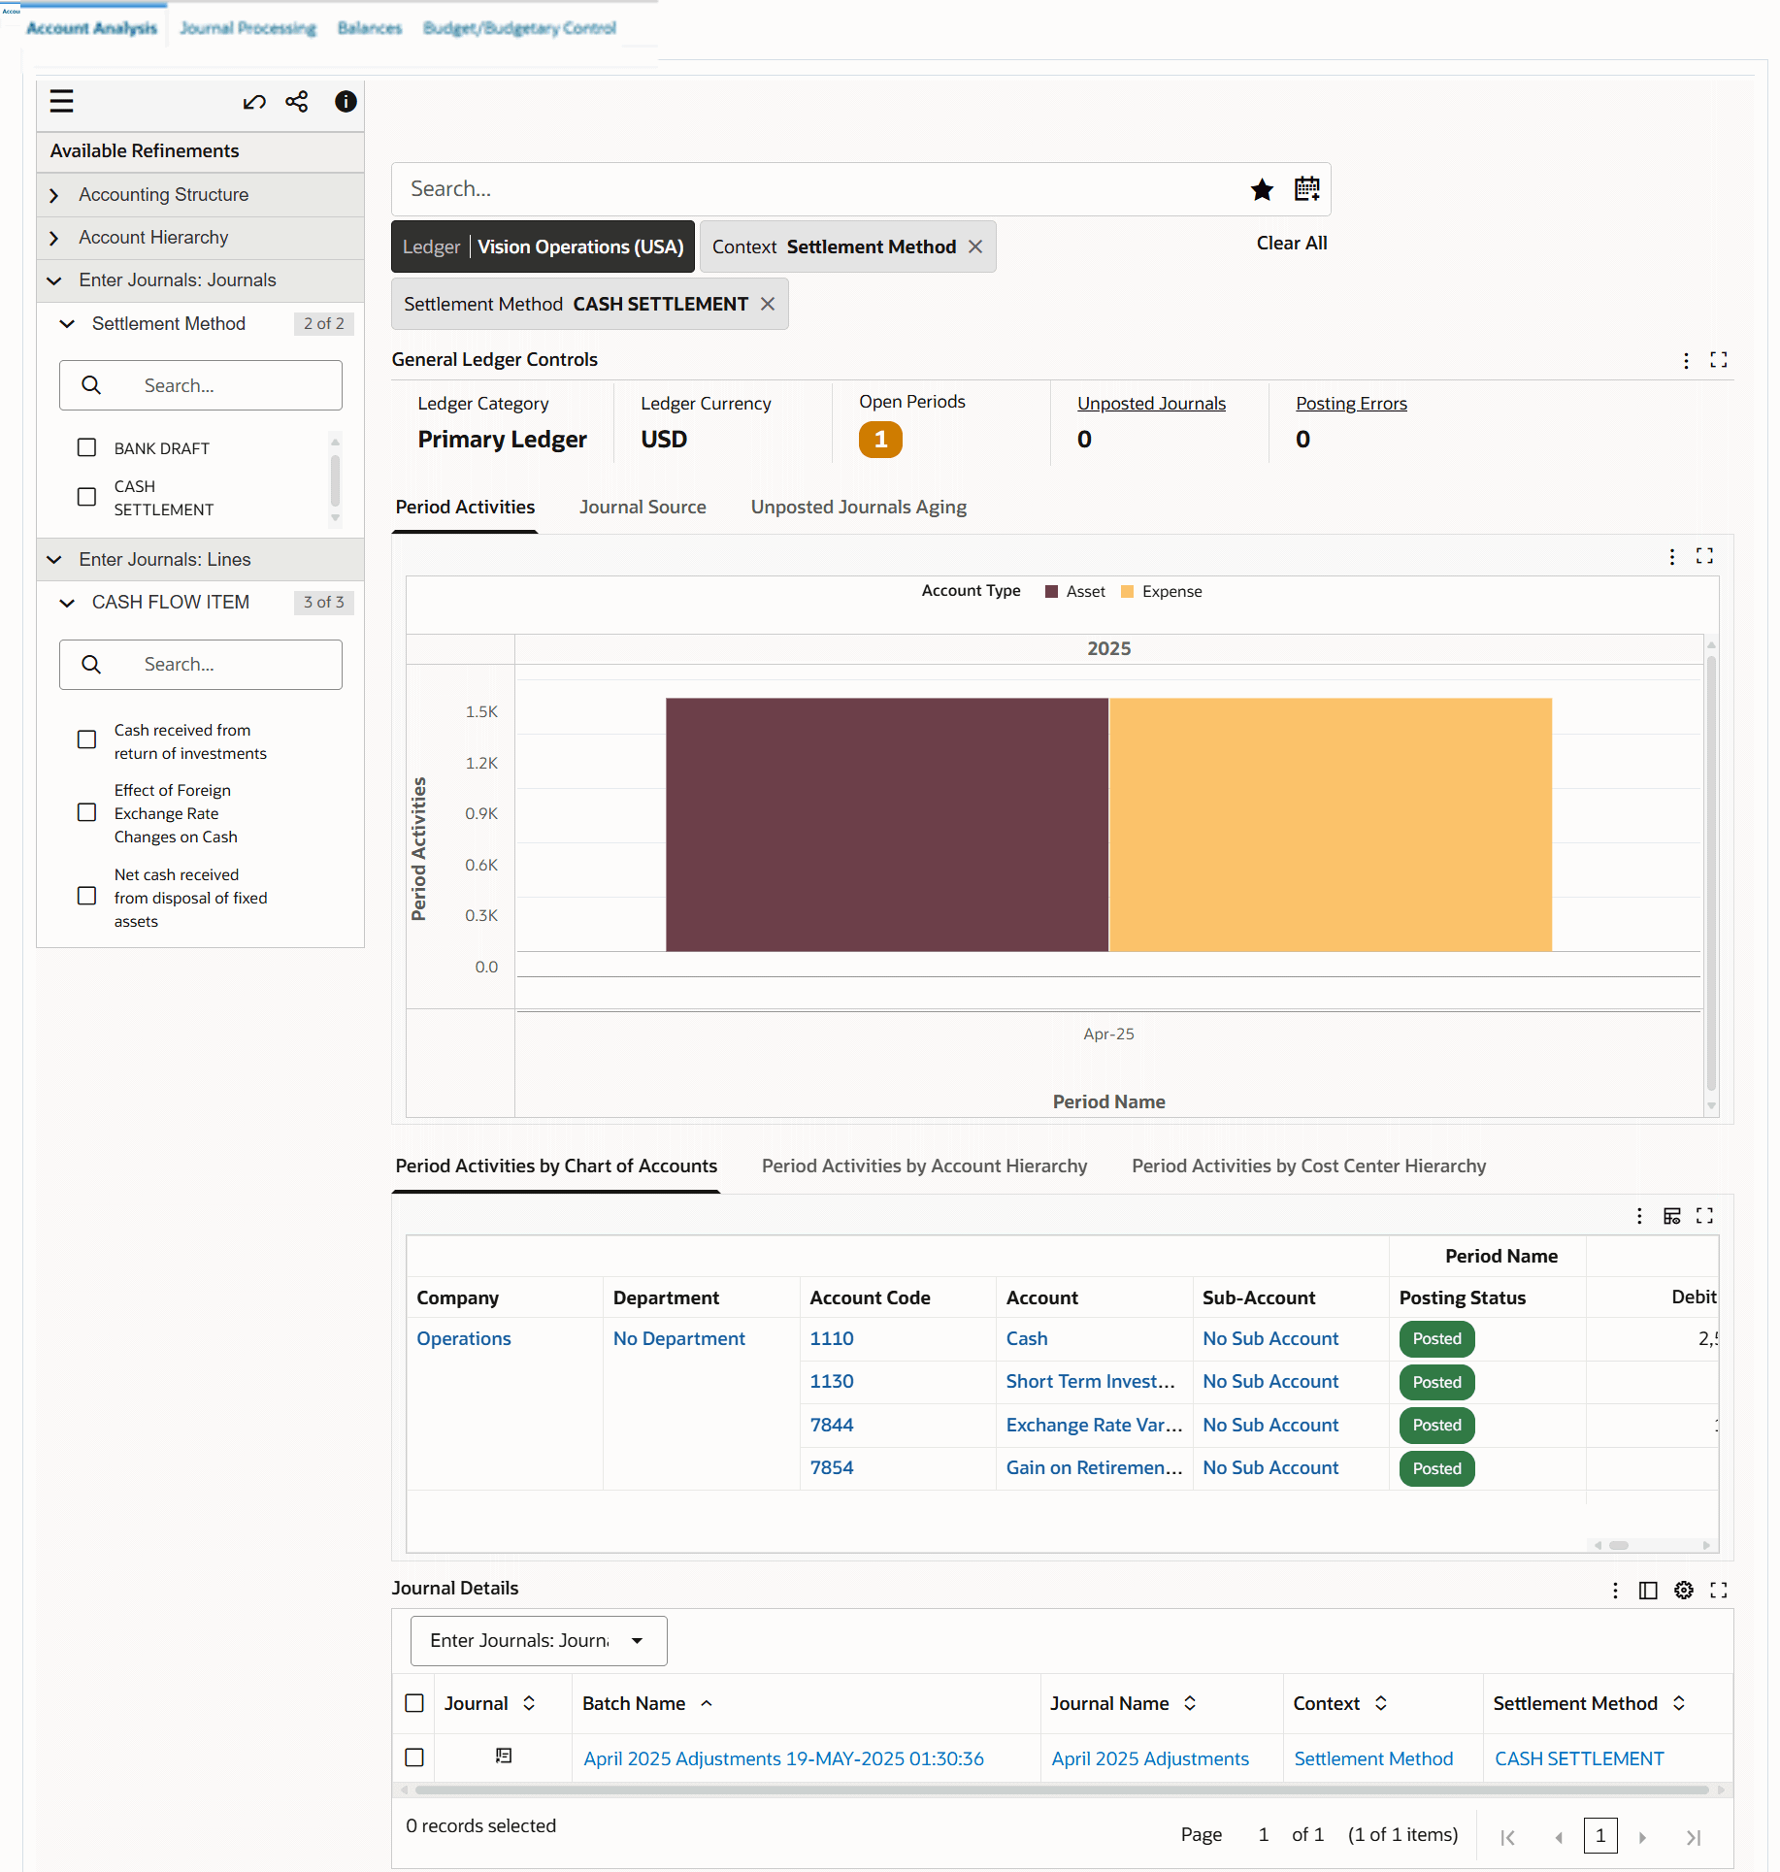
Task: Click the share icon in refinements panel
Action: tap(297, 102)
